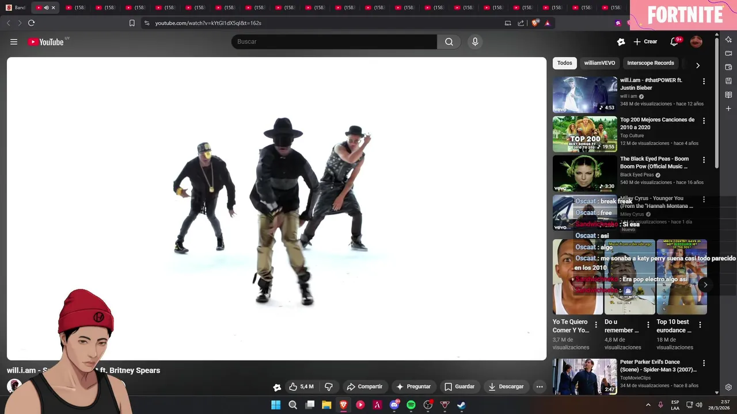The width and height of the screenshot is (737, 414).
Task: Go to the YouTube home logo
Action: tap(46, 41)
